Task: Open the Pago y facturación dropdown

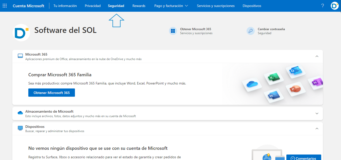Action: pyautogui.click(x=171, y=6)
